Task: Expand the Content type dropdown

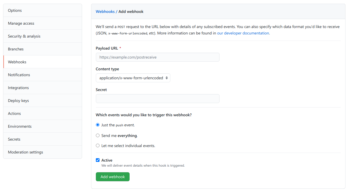Action: coord(133,78)
